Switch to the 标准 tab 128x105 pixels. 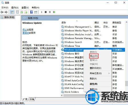point(32,99)
